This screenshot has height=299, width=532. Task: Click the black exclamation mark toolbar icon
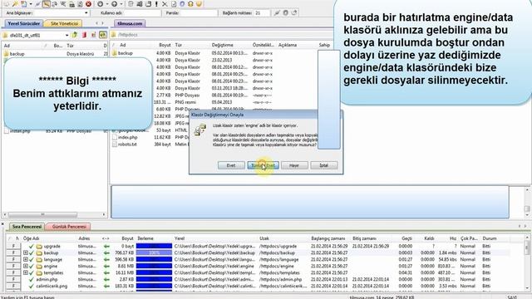156,4
